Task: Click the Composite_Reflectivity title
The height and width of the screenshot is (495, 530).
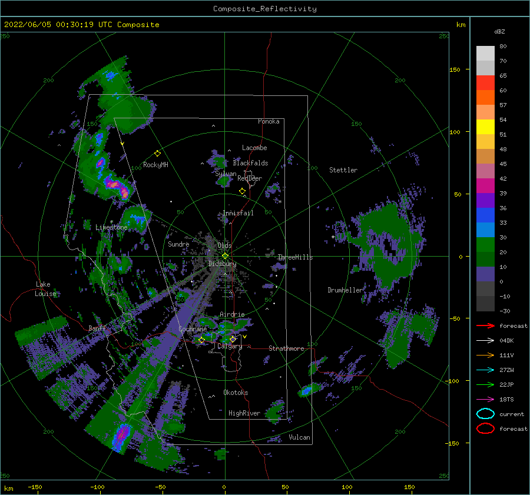Action: [x=265, y=9]
